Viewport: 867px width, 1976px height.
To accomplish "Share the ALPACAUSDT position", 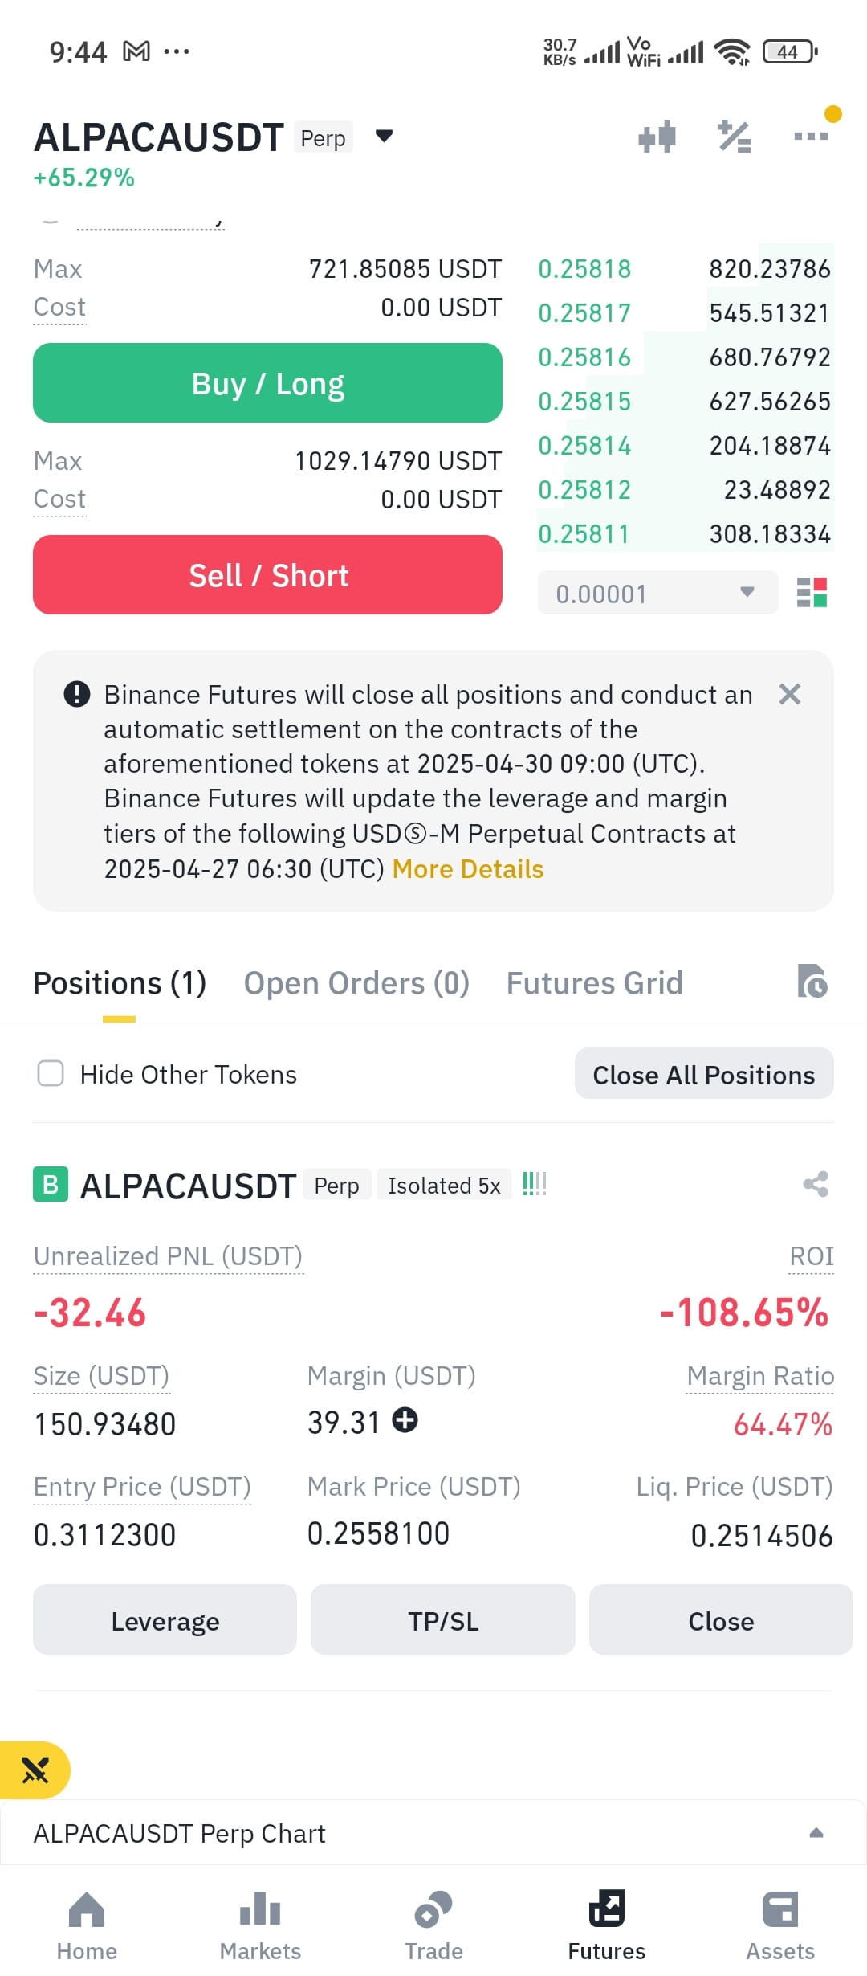I will 816,1184.
